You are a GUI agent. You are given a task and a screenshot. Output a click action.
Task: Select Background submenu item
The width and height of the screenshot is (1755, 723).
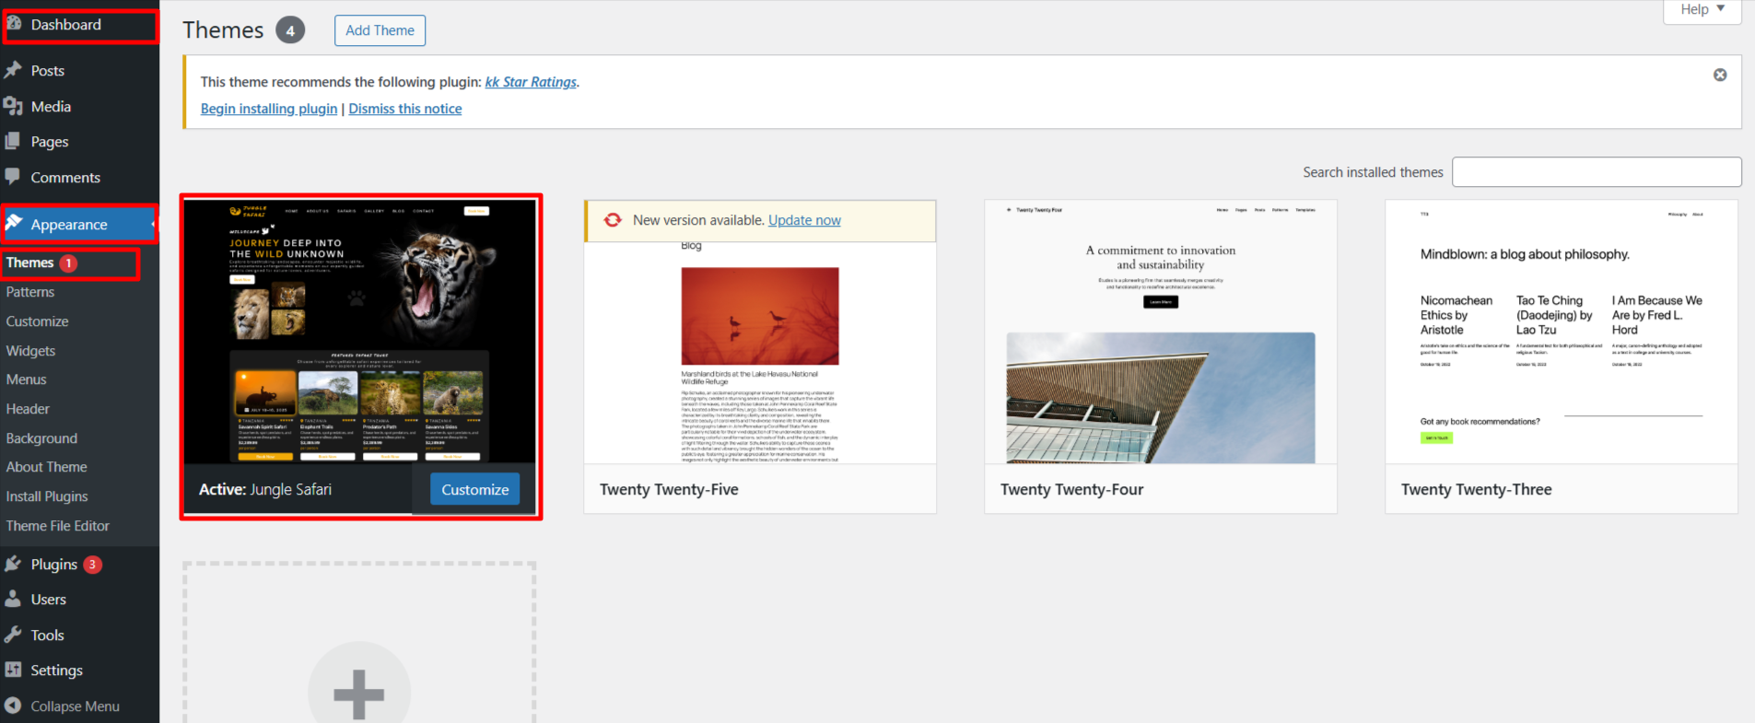pos(41,438)
